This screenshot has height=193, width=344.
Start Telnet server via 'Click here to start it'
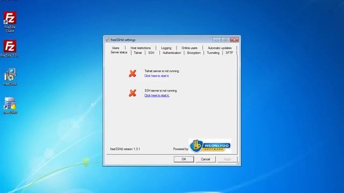point(156,76)
